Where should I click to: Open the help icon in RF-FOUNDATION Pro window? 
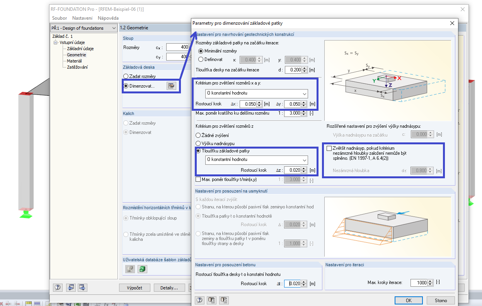58,287
